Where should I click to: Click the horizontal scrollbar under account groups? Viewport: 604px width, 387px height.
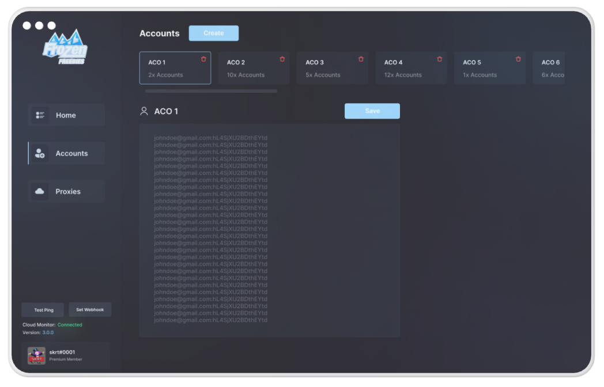point(211,91)
